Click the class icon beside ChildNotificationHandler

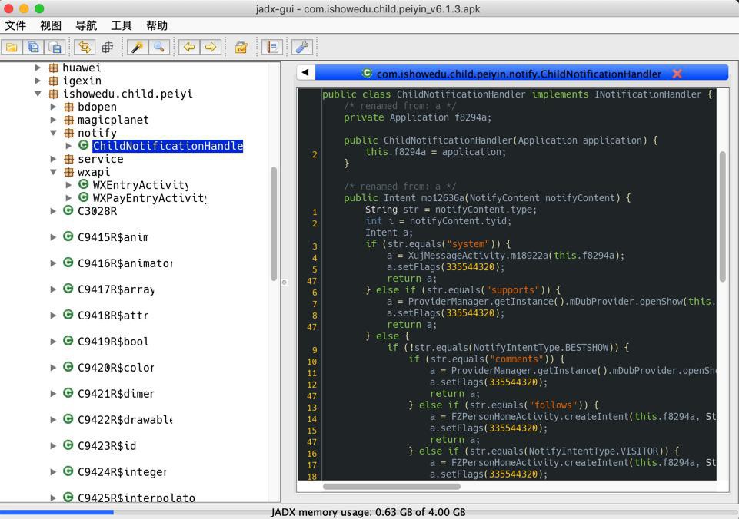click(83, 145)
